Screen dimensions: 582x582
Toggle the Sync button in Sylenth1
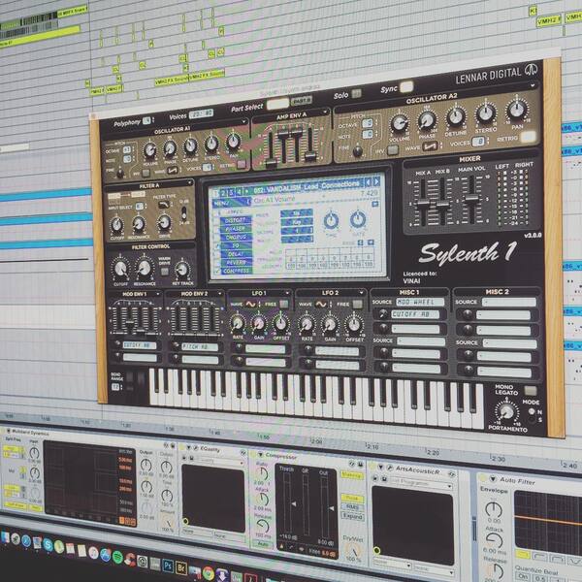point(406,87)
